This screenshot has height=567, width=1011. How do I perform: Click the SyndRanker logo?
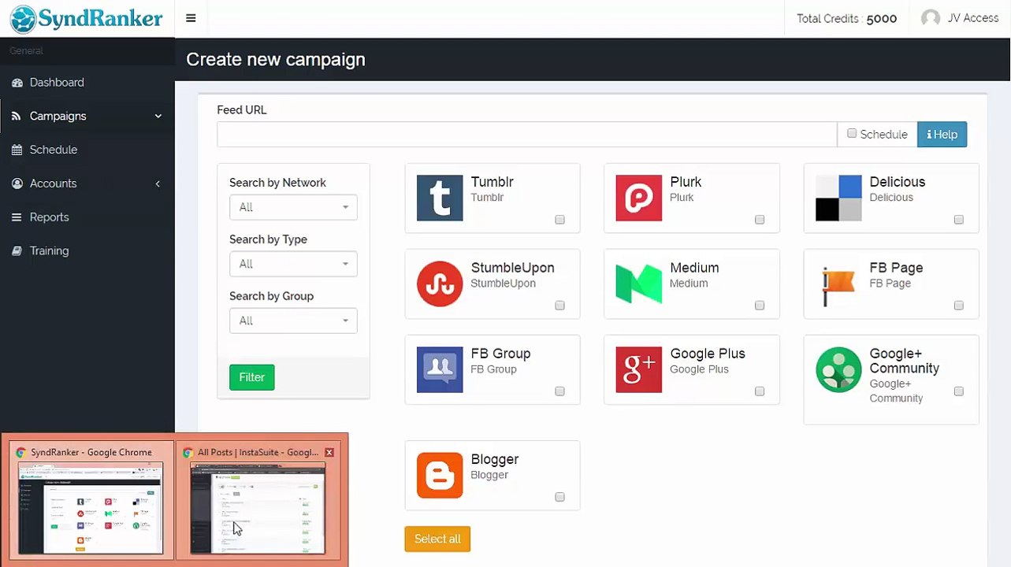pos(87,19)
